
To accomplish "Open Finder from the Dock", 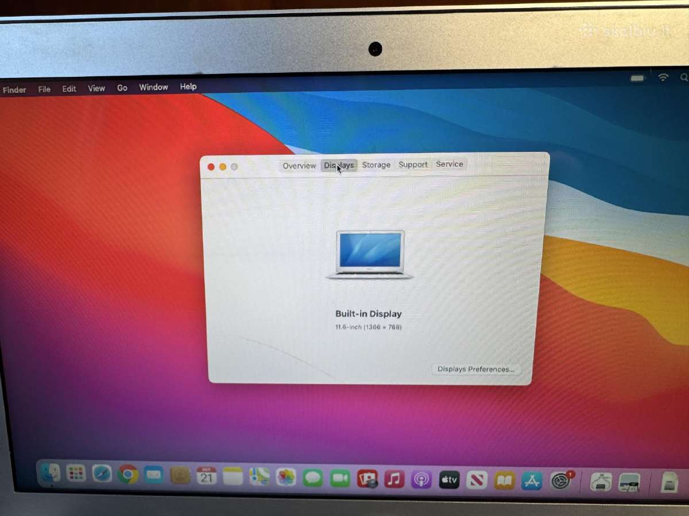I will [x=50, y=473].
